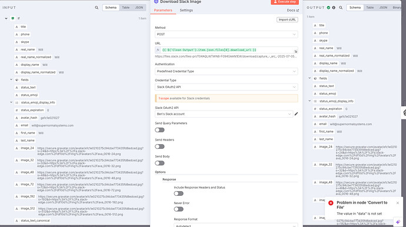Viewport: 406px width, 227px height.
Task: Click the Execute step button
Action: [x=285, y=2]
